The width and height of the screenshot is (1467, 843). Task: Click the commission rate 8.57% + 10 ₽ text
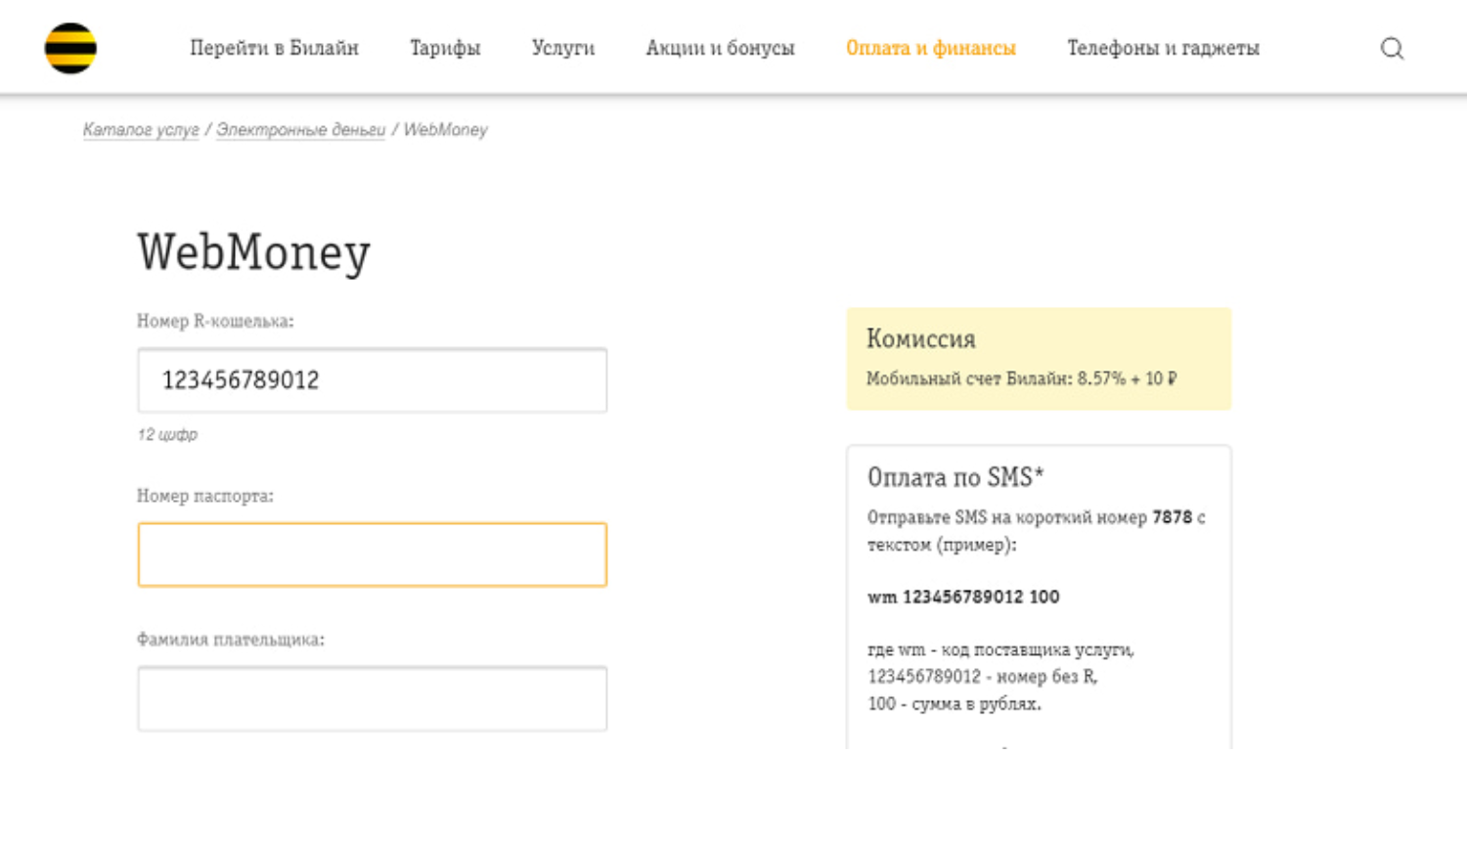[1128, 378]
